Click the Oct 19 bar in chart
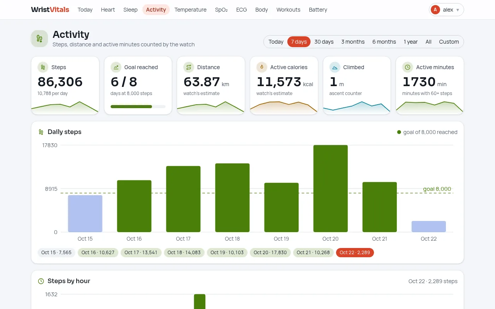The height and width of the screenshot is (309, 495). click(282, 207)
